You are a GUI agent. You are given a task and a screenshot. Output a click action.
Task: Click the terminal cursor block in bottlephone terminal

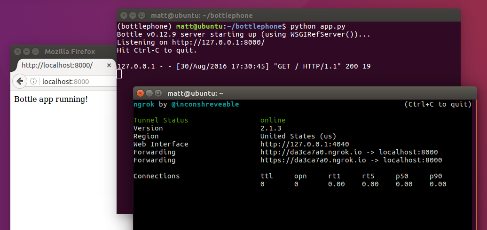click(119, 74)
